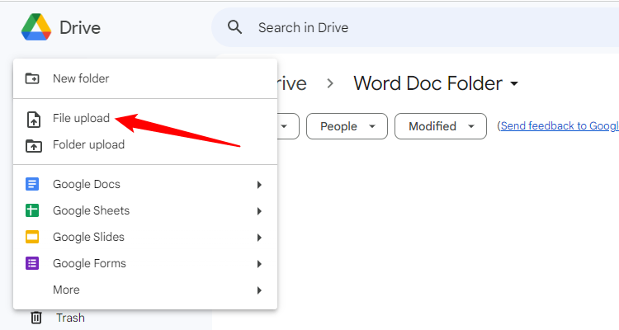Image resolution: width=619 pixels, height=330 pixels.
Task: Expand the Google Sheets submenu arrow
Action: pyautogui.click(x=259, y=210)
